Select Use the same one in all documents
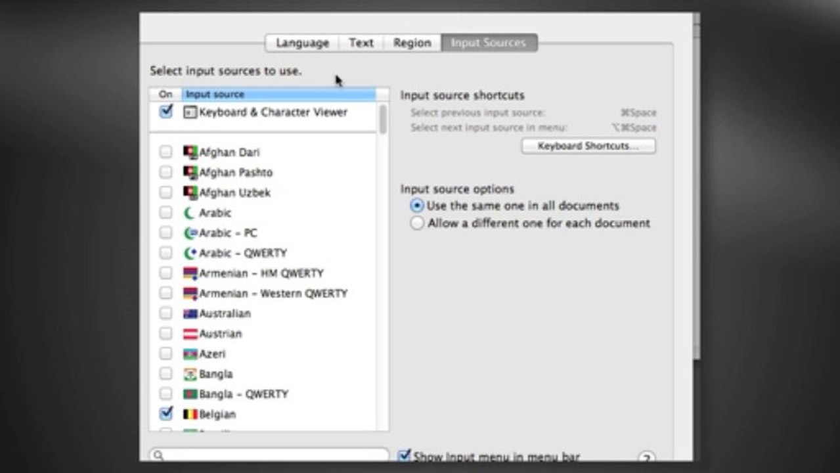840x473 pixels. [417, 206]
